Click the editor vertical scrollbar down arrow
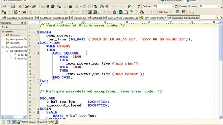 tap(221, 117)
